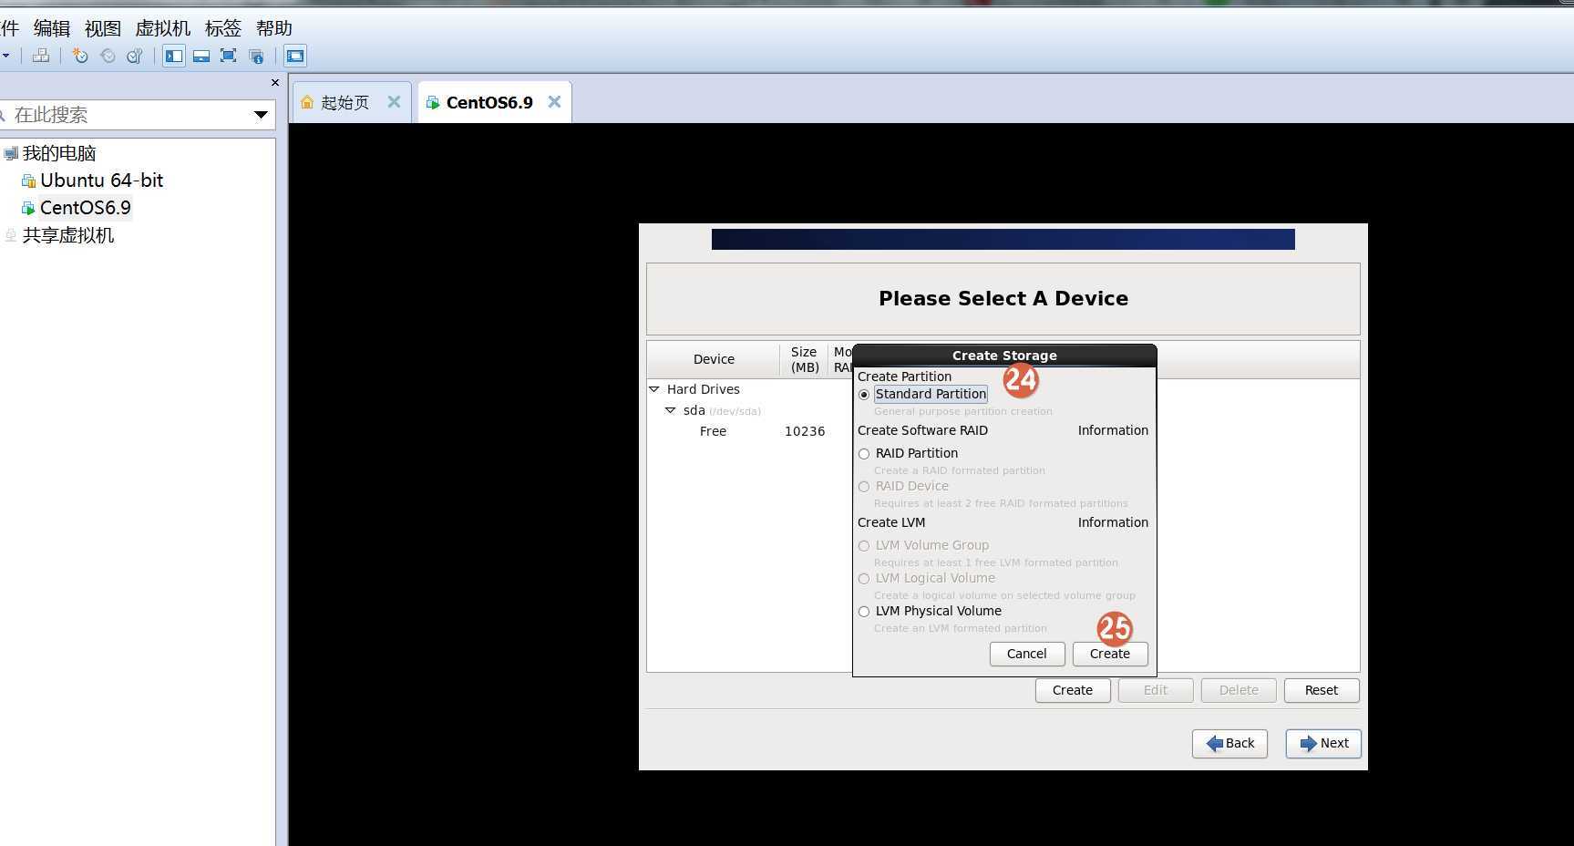Viewport: 1574px width, 846px height.
Task: Select 共享虚拟机 in the library
Action: [68, 235]
